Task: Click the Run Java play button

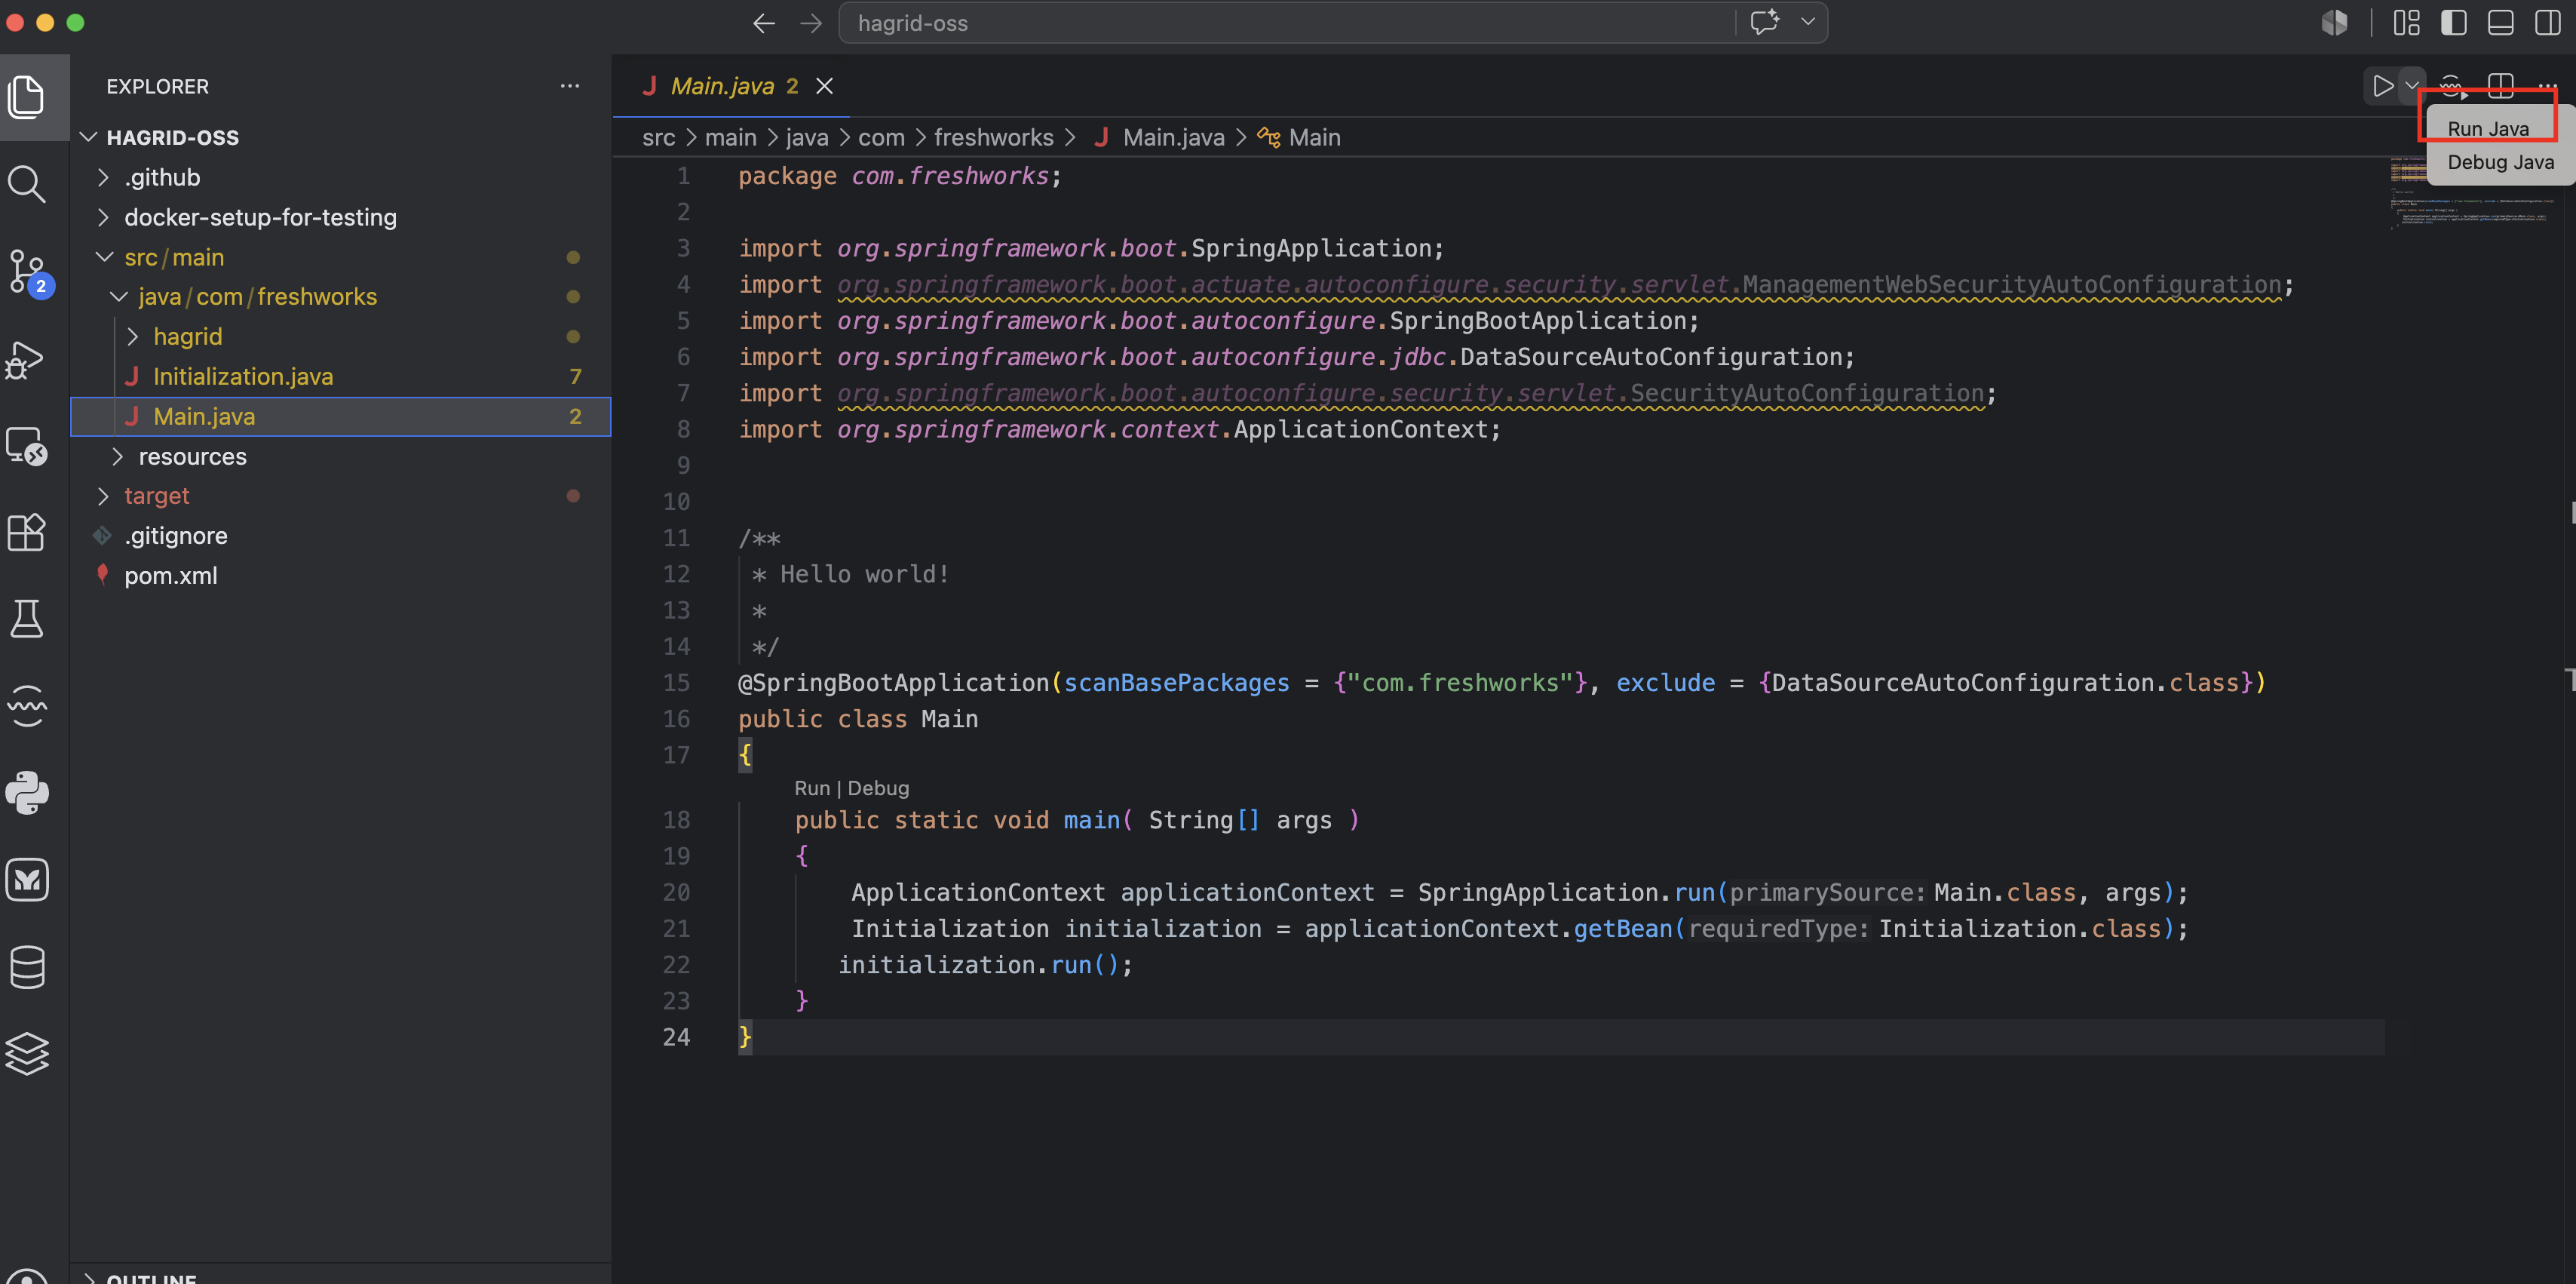Action: pyautogui.click(x=2382, y=86)
